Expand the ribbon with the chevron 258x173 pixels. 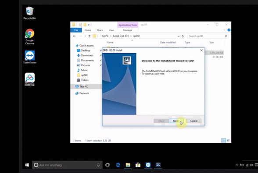tap(224, 30)
